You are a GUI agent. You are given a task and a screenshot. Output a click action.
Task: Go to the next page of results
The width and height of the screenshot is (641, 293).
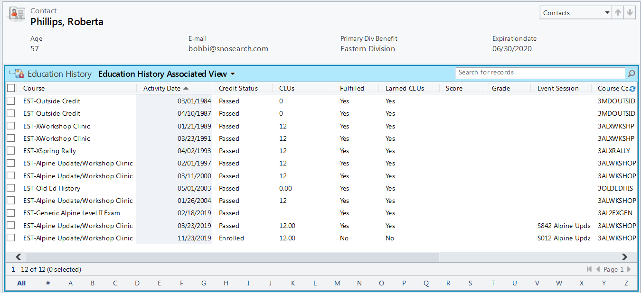coord(629,269)
